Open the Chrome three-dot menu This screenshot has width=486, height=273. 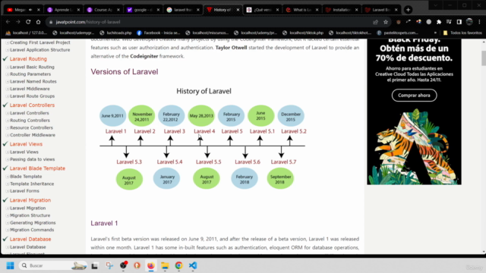479,22
